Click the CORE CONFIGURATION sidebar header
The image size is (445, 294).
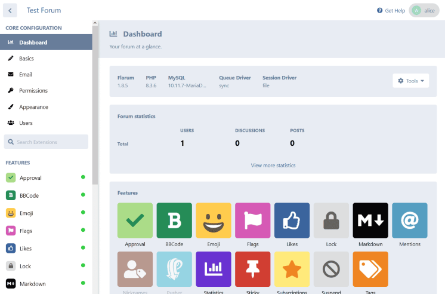[x=33, y=28]
